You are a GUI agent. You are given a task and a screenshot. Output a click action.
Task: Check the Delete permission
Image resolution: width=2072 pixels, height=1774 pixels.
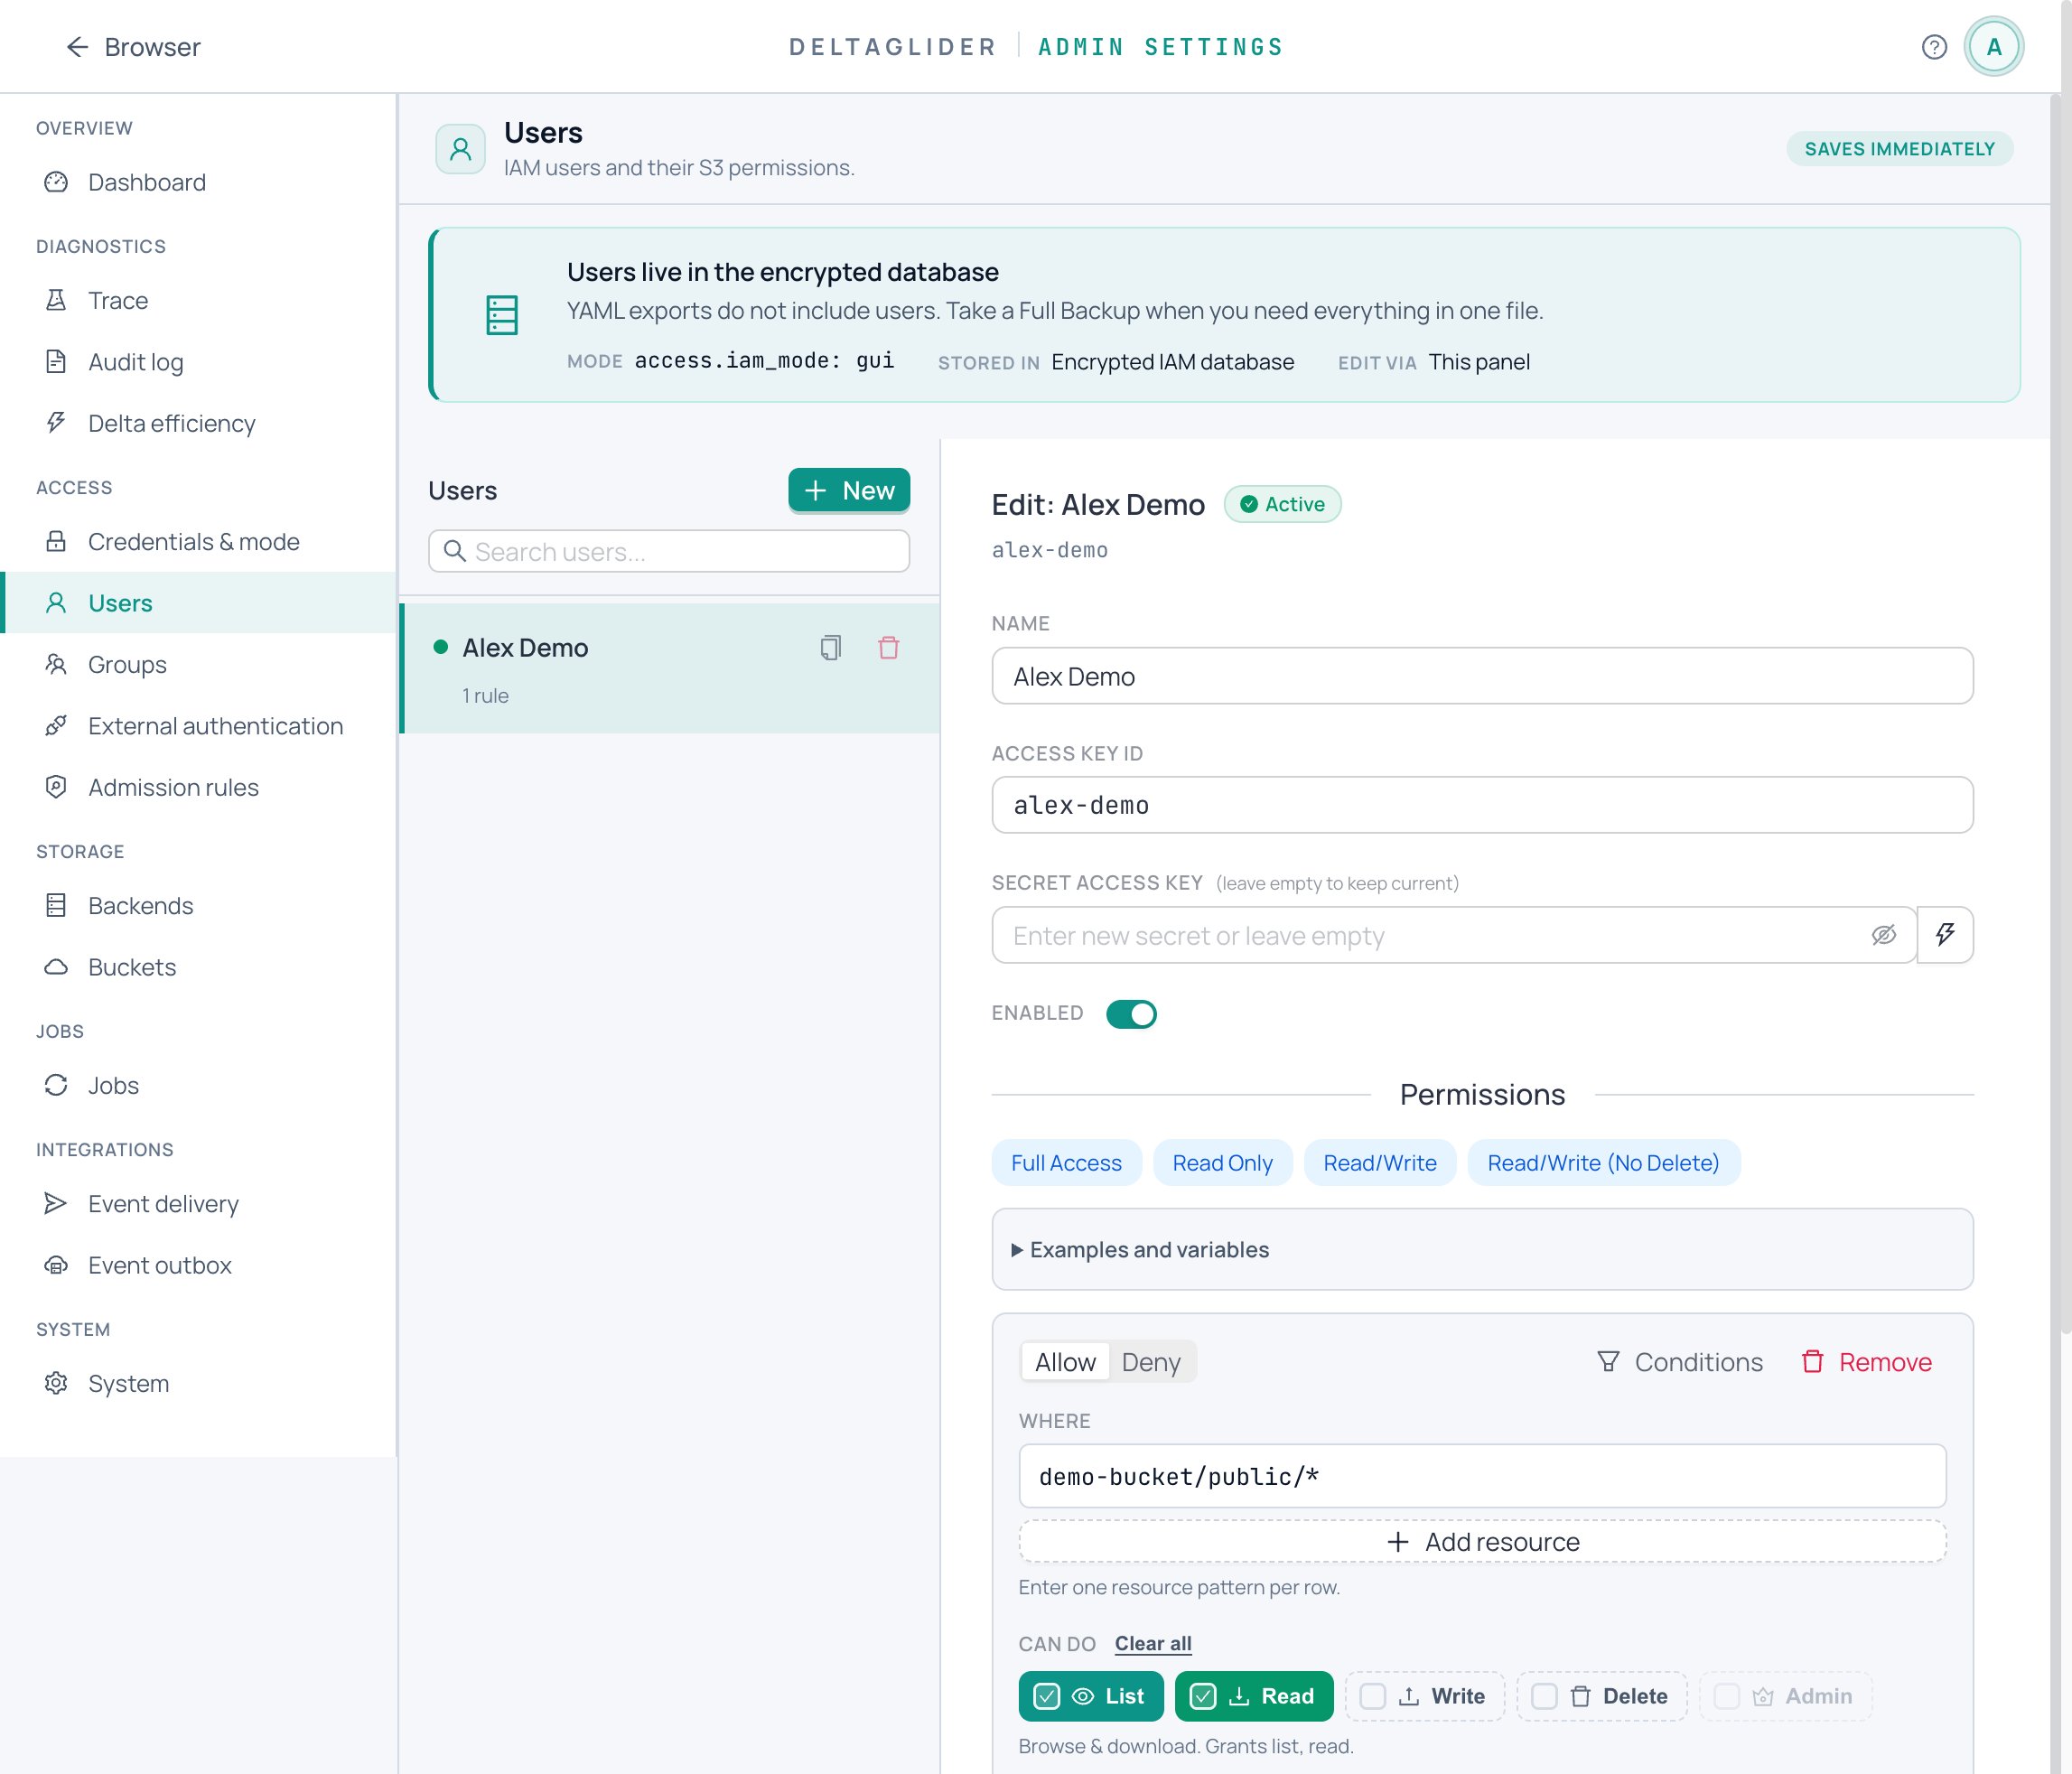click(x=1602, y=1696)
